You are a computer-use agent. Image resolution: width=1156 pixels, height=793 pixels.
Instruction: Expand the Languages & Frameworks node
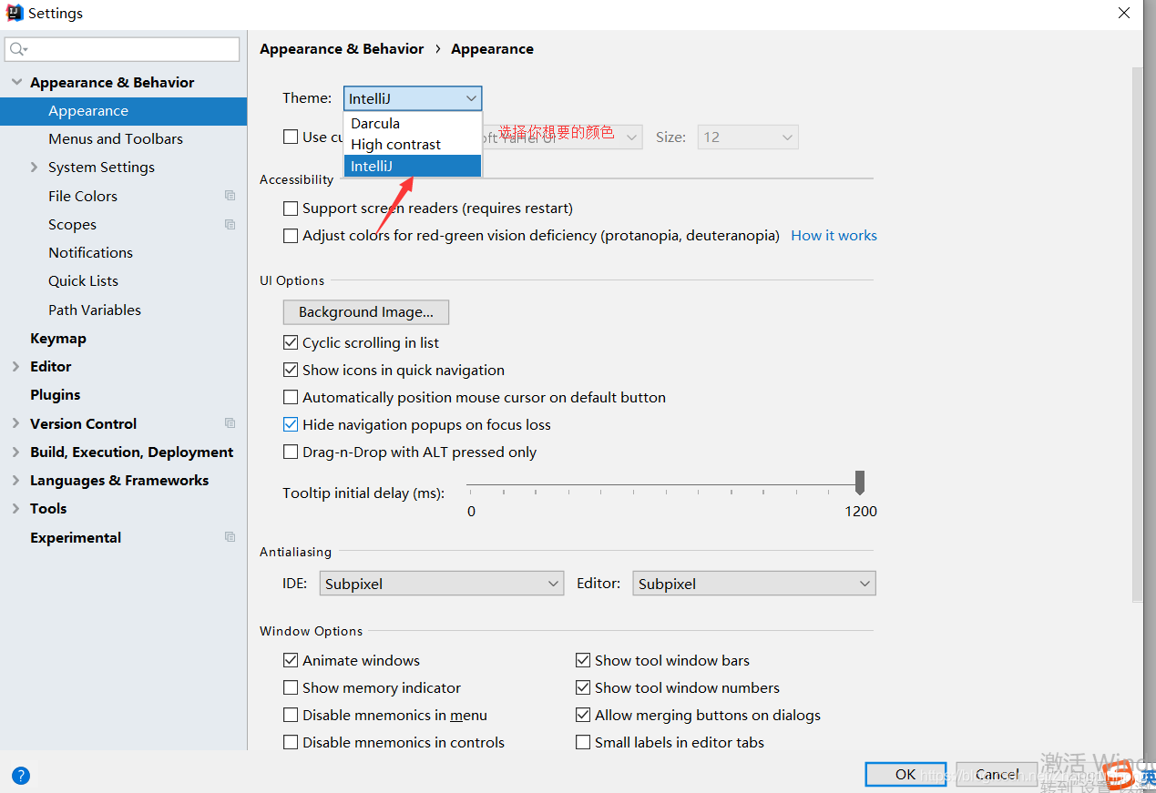(15, 480)
